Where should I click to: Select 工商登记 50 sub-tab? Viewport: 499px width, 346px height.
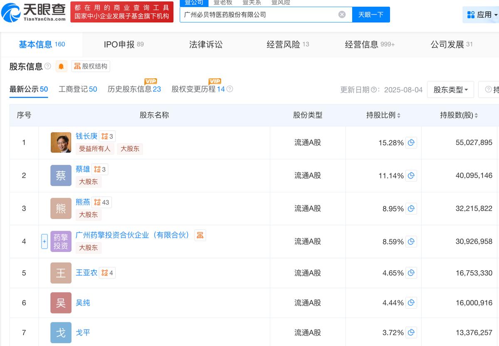[x=78, y=89]
